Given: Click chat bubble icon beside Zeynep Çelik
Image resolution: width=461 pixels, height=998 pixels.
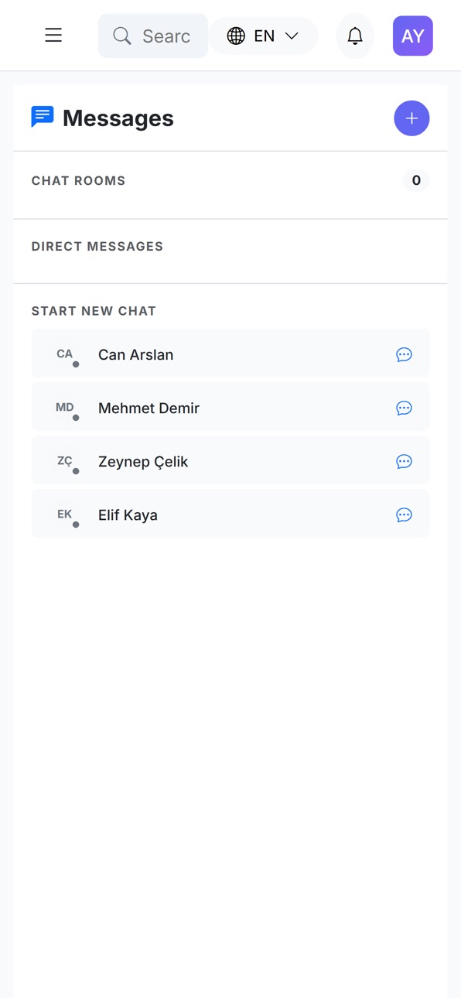Looking at the screenshot, I should [404, 461].
